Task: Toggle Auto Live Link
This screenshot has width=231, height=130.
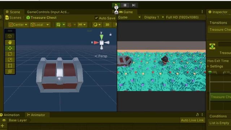Action: pyautogui.click(x=192, y=120)
